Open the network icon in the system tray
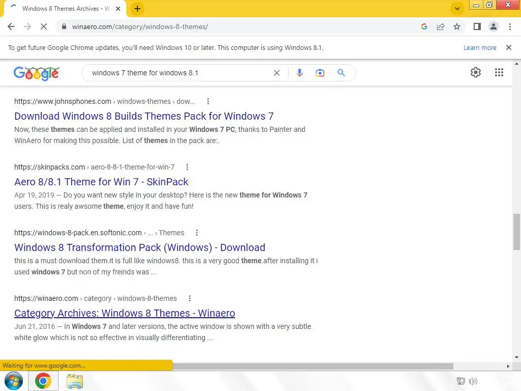 click(x=460, y=381)
